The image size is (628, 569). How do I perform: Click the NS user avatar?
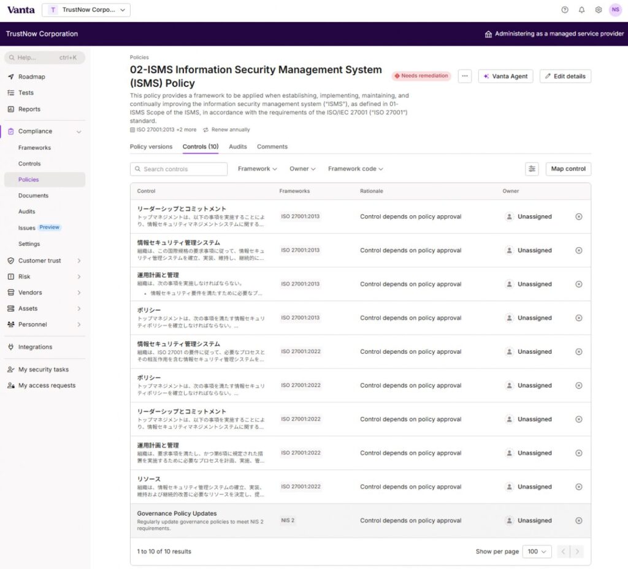tap(615, 10)
